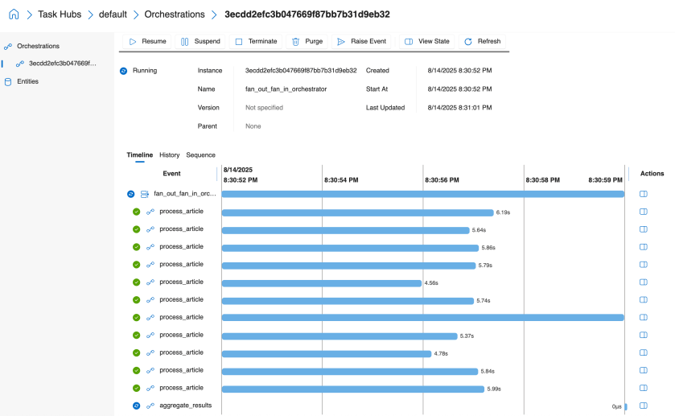Click the 8:30:56 PM timeline header label
The image size is (675, 416).
coord(442,180)
